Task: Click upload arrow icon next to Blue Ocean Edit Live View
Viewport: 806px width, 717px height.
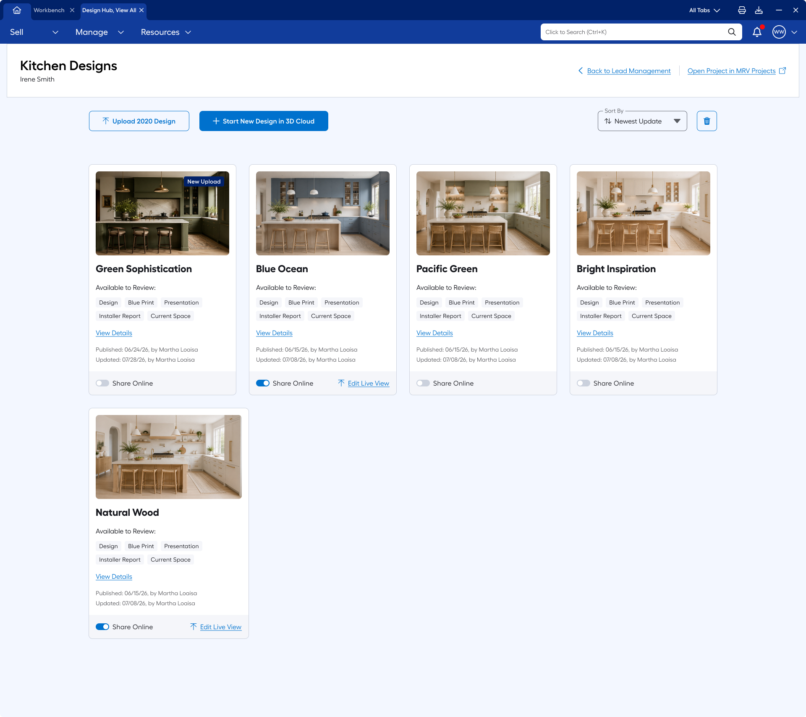Action: (341, 383)
